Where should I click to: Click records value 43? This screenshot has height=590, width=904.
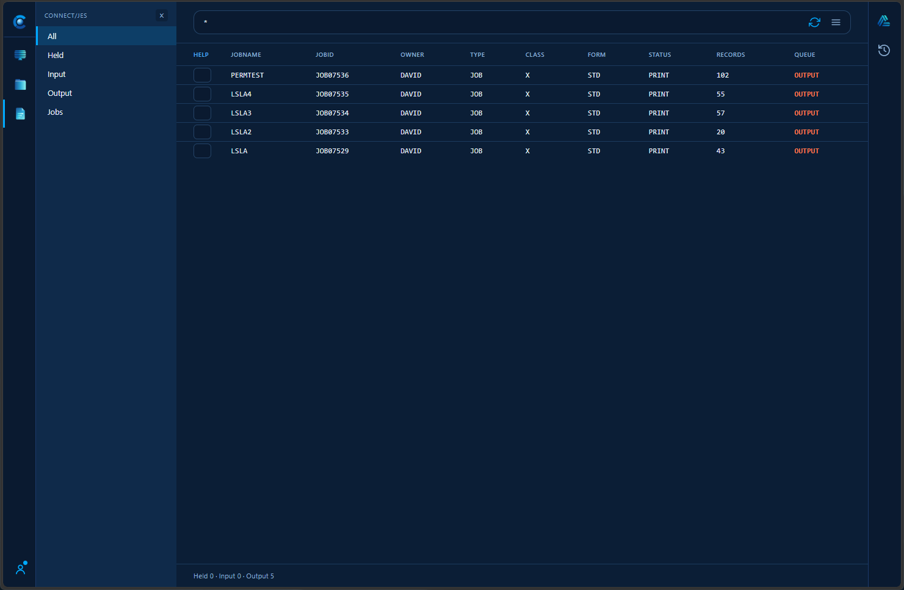(721, 151)
